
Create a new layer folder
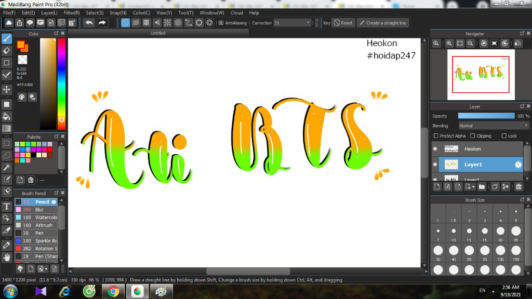pyautogui.click(x=482, y=186)
